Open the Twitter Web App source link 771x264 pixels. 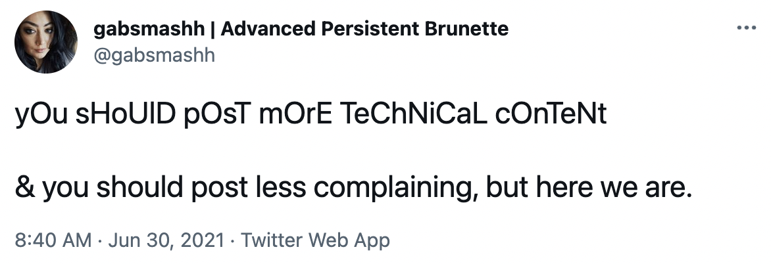click(x=315, y=240)
